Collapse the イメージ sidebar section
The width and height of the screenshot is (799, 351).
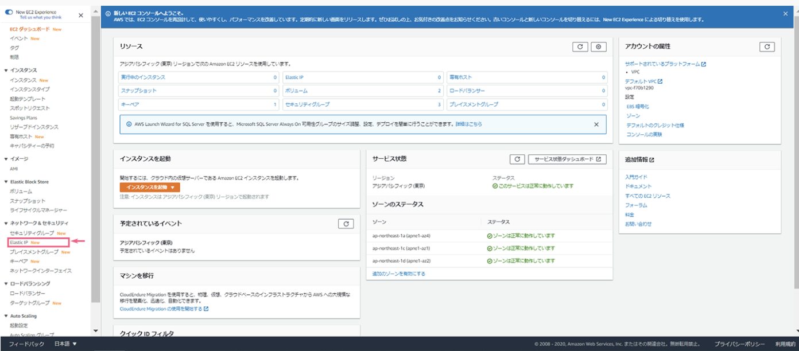pyautogui.click(x=6, y=159)
